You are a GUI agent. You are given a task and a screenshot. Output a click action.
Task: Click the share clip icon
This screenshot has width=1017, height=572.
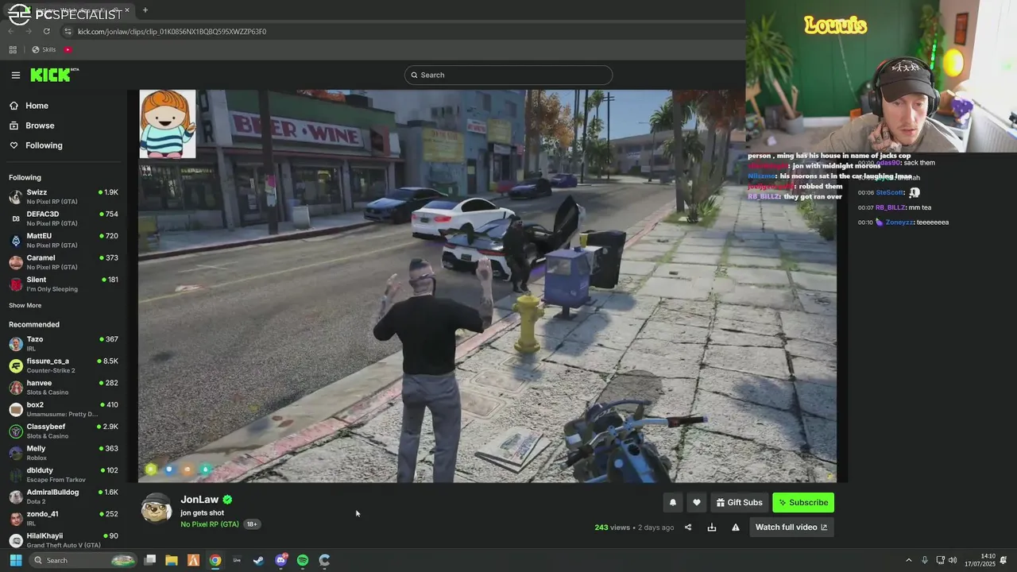point(688,528)
